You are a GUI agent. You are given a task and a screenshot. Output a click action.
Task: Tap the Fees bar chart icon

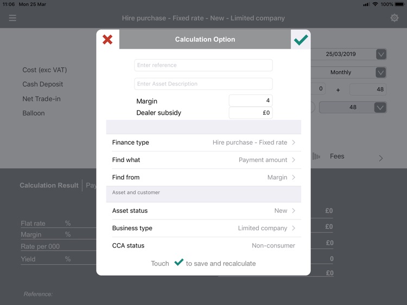pyautogui.click(x=316, y=157)
